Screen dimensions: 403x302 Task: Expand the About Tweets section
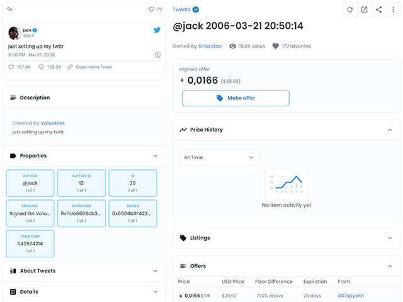156,271
